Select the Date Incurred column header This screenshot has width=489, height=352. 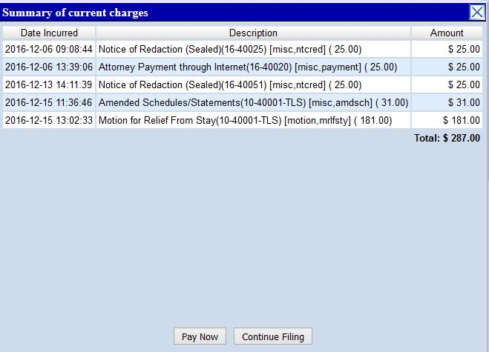click(49, 33)
